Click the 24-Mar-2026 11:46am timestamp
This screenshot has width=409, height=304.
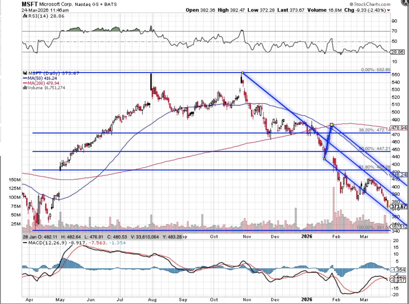click(45, 10)
